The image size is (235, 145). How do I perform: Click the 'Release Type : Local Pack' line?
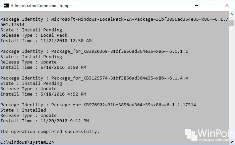(34, 35)
